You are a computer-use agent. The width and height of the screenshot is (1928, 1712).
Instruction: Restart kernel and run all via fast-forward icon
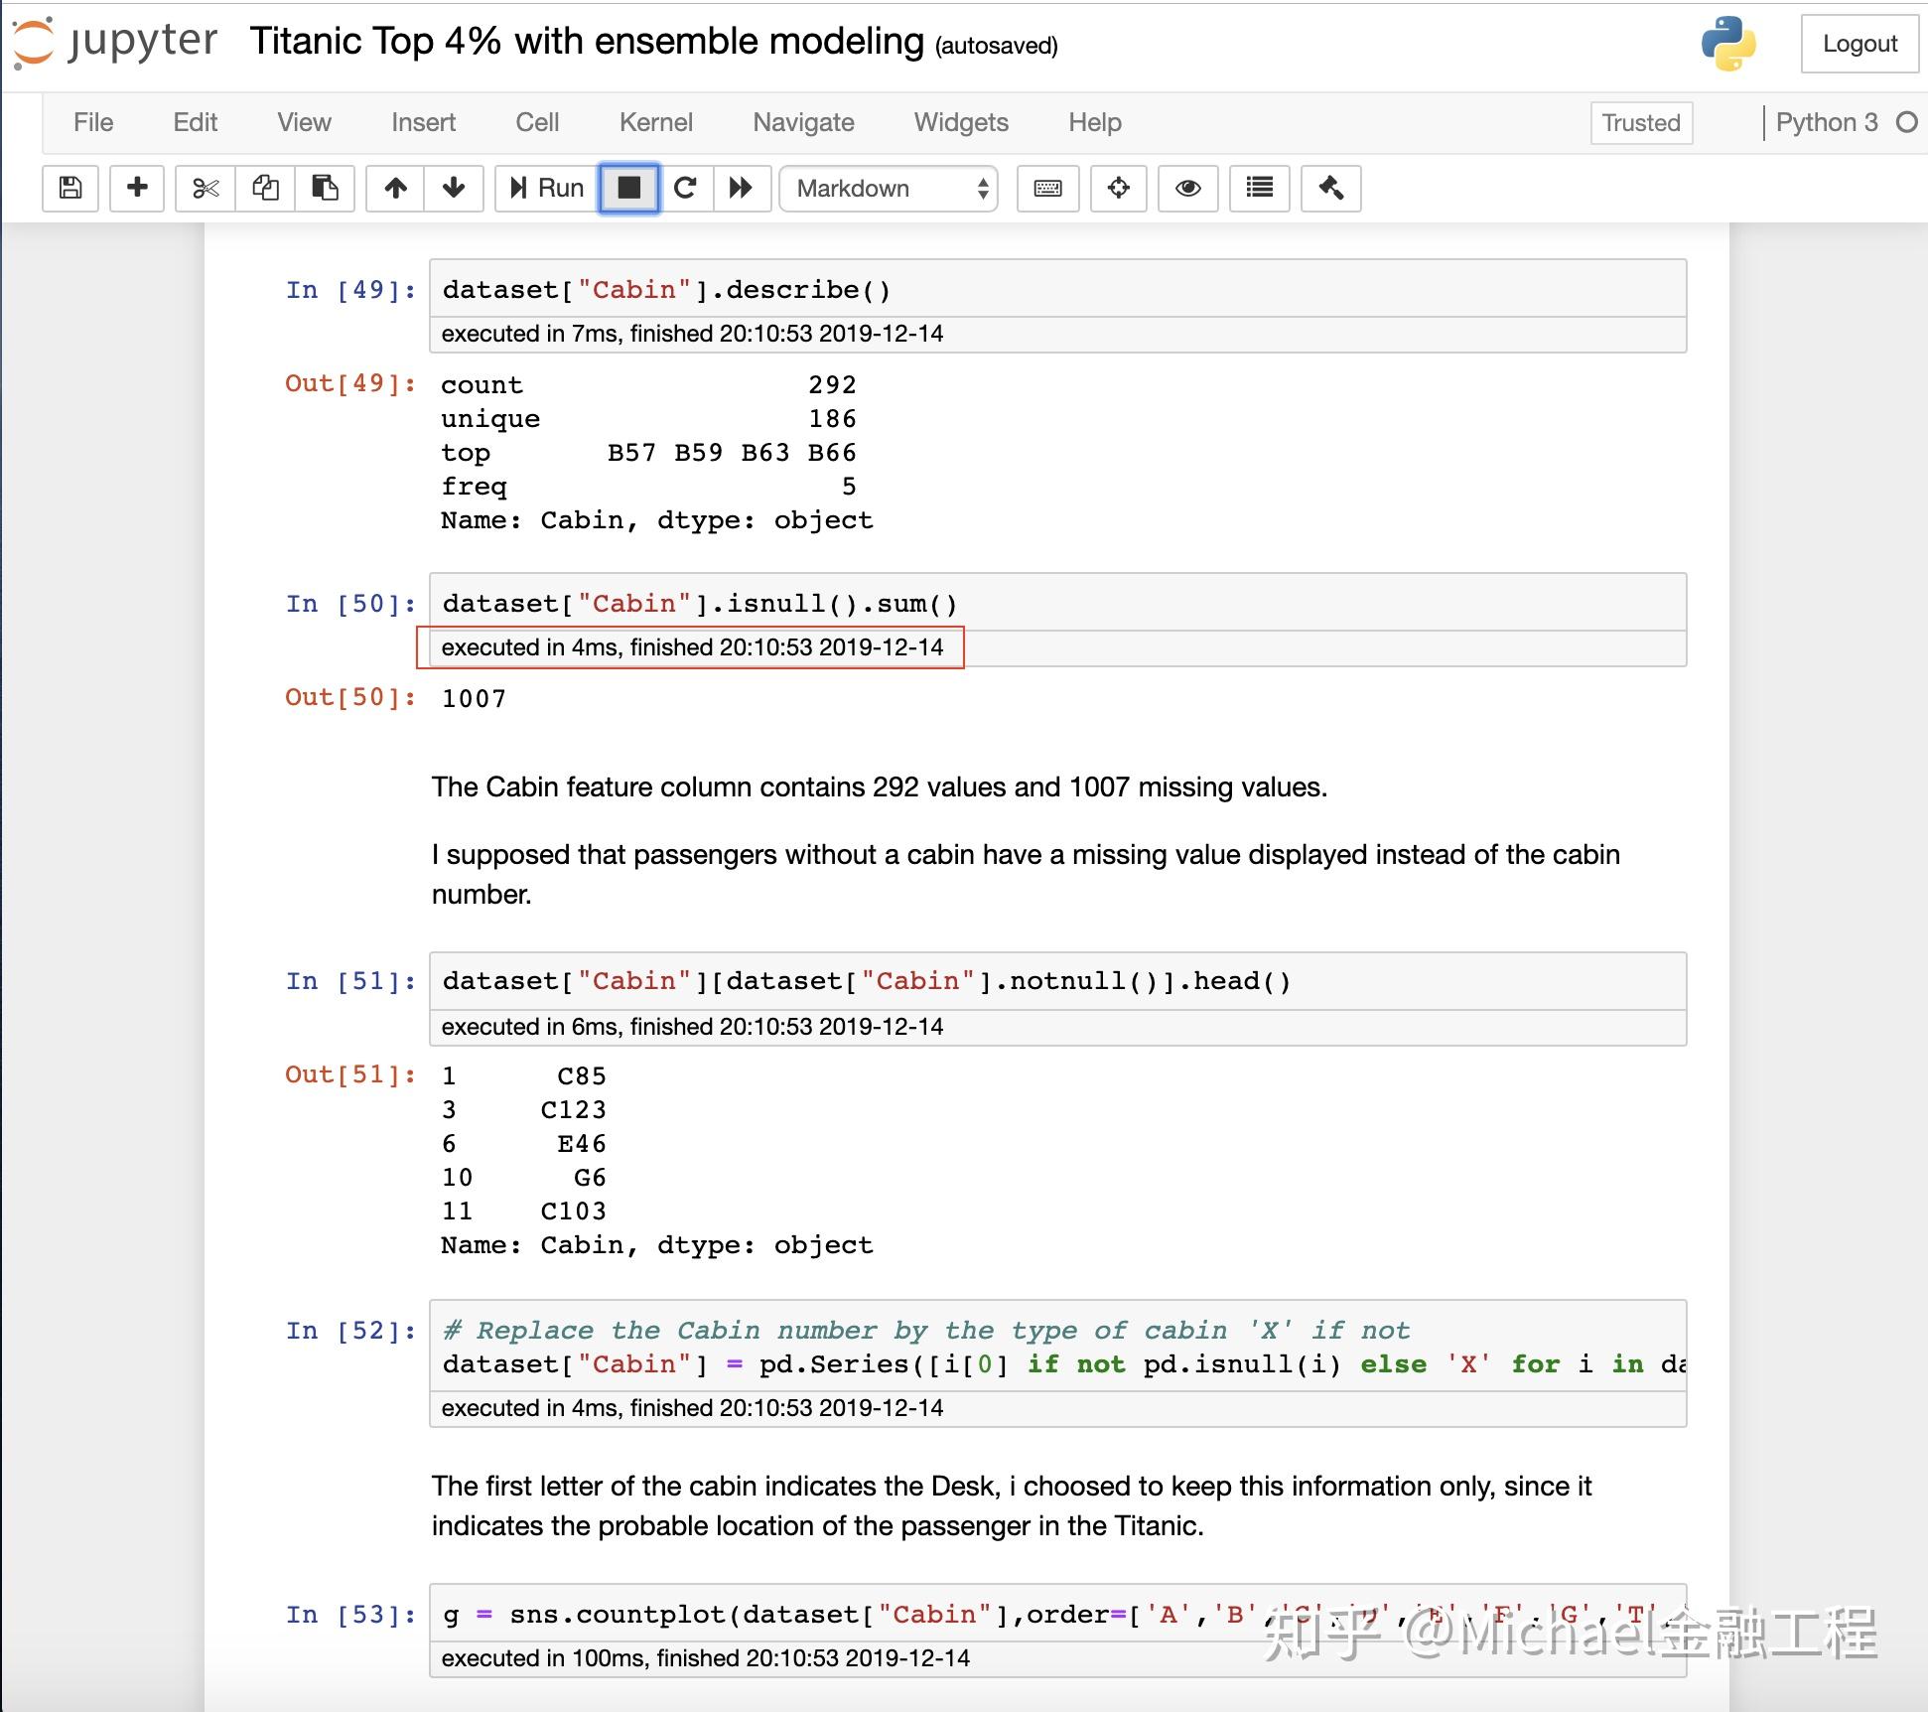[741, 188]
